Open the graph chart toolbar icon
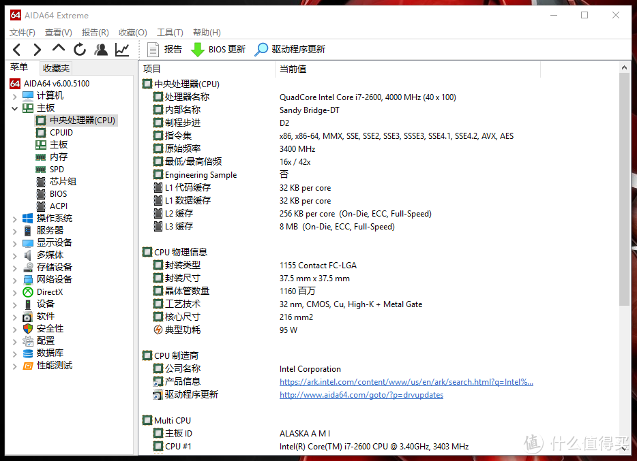This screenshot has width=637, height=461. (x=122, y=50)
